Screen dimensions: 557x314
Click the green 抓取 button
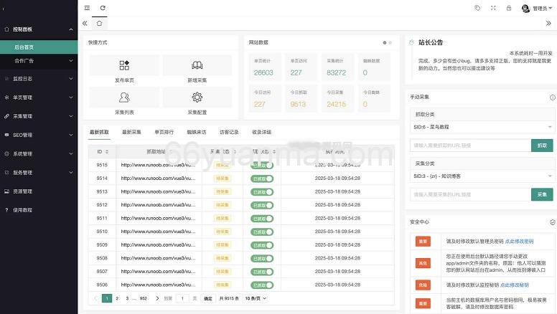tap(542, 146)
